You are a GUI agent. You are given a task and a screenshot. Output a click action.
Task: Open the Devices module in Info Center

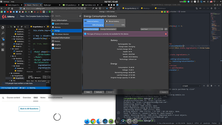click(x=66, y=41)
